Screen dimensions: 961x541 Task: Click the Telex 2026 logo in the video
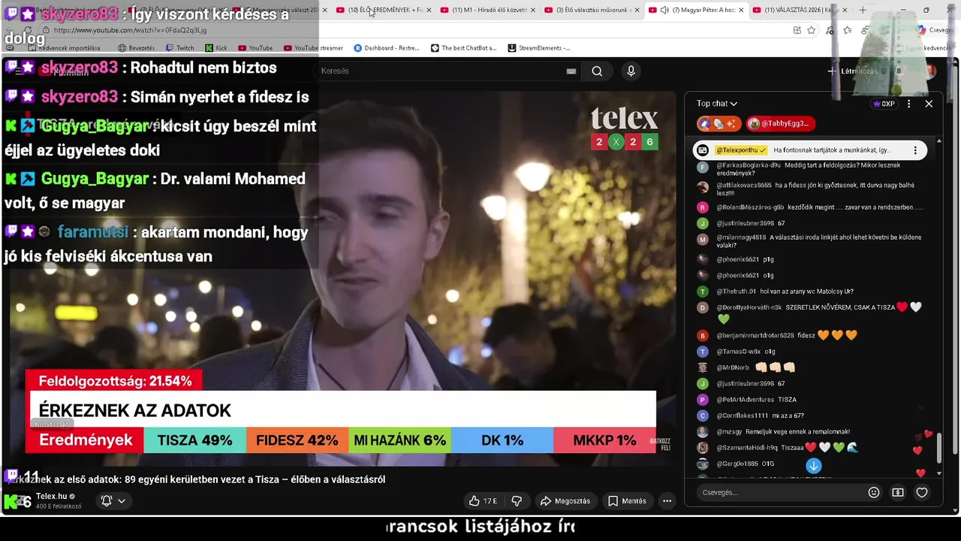pos(624,128)
